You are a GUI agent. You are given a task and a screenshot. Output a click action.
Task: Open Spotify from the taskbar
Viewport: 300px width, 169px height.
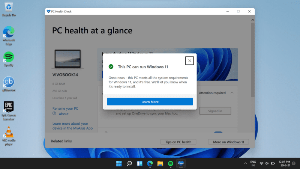[x=171, y=163]
